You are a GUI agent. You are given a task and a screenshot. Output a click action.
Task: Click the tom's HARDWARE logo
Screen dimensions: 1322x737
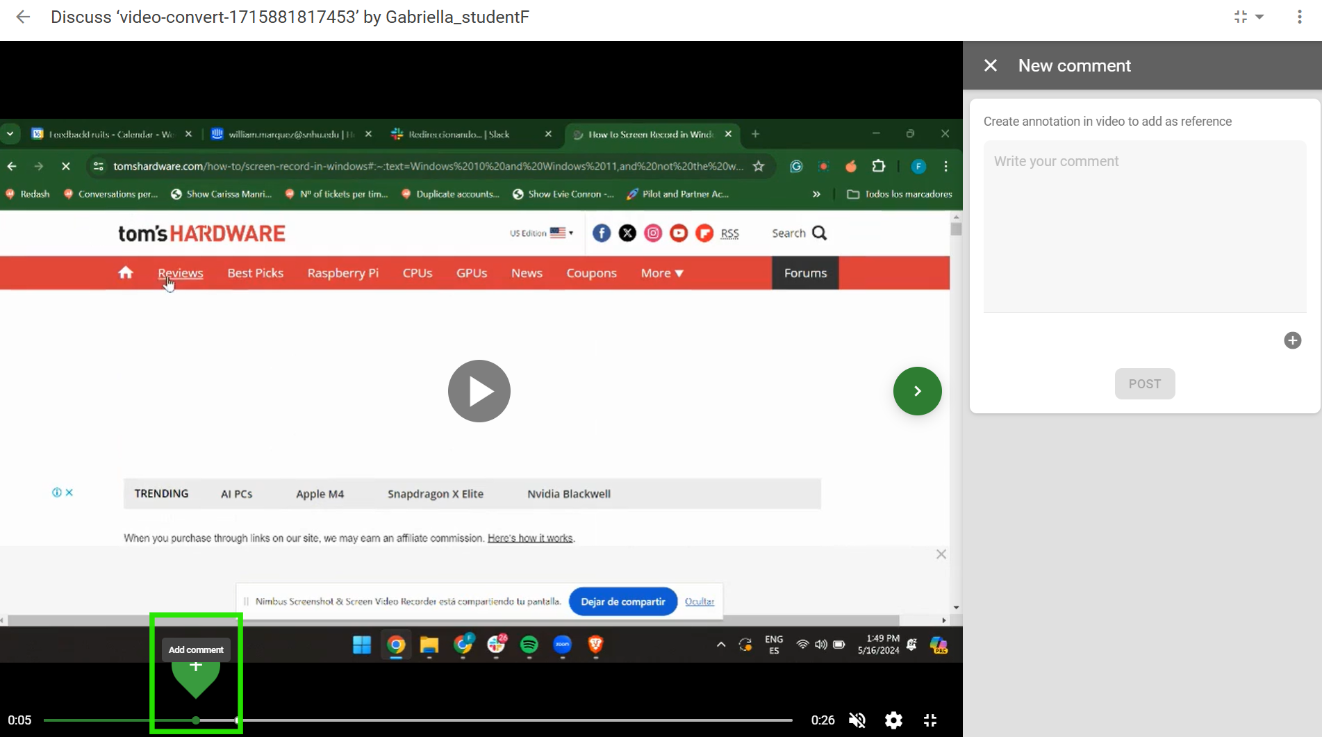201,233
